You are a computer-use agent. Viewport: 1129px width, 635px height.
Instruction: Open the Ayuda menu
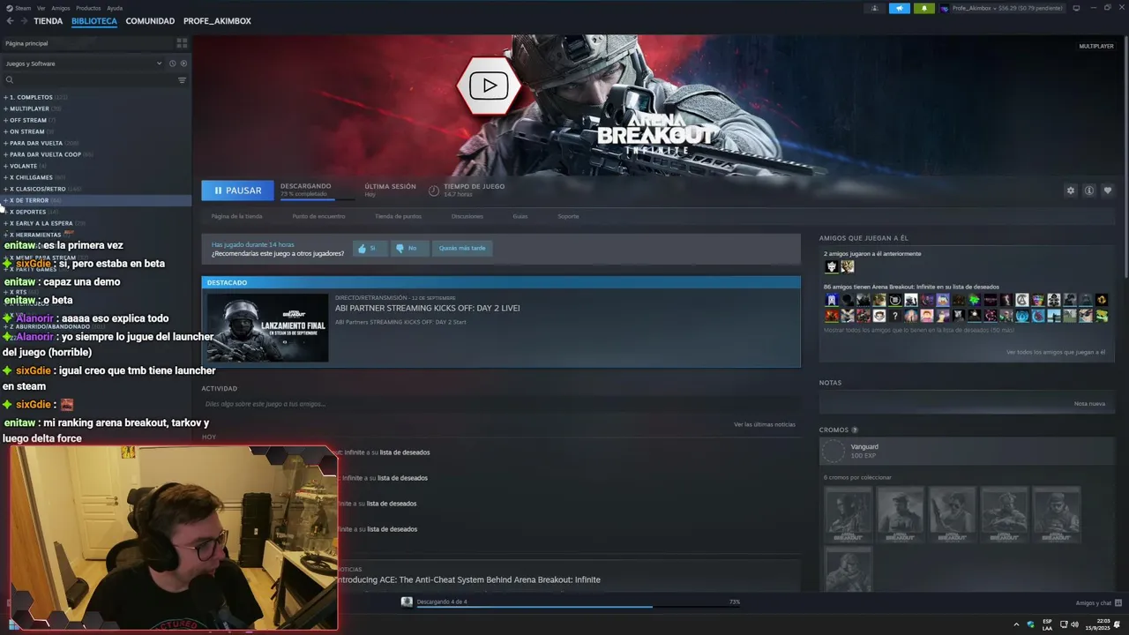point(115,8)
